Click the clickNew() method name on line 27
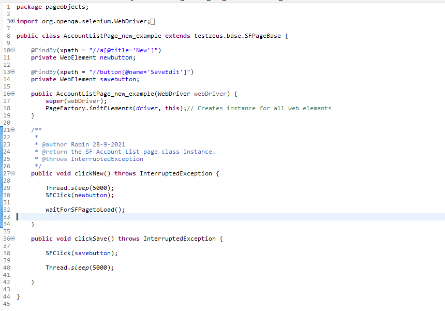Viewport: 445px width, 311px height. (93, 173)
